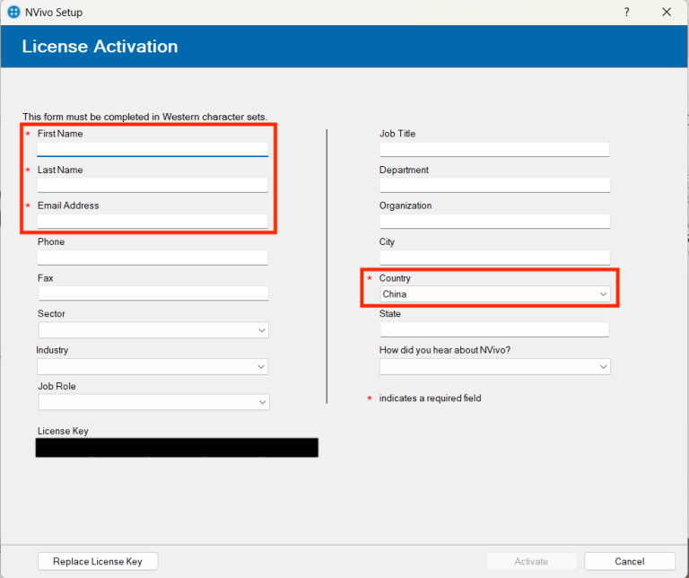
Task: Click the City text field
Action: tap(494, 258)
